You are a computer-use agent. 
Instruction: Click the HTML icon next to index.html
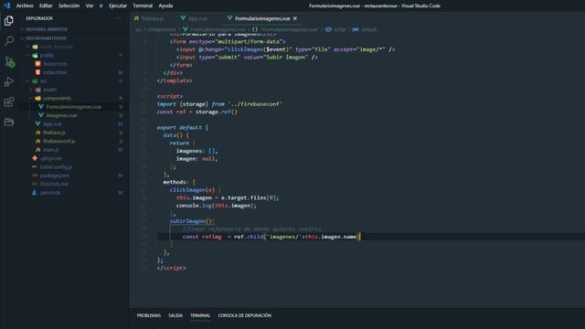(37, 72)
